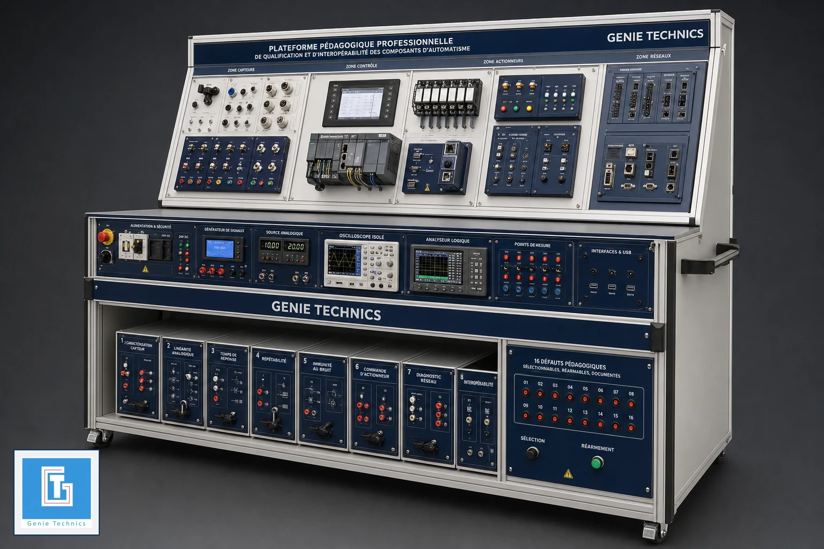Flip the circuit breaker on the Alimentation panel
This screenshot has width=824, height=549.
(x=137, y=246)
